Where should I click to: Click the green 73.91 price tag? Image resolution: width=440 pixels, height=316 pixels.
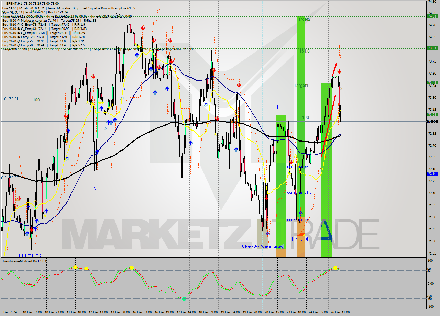tap(432, 48)
